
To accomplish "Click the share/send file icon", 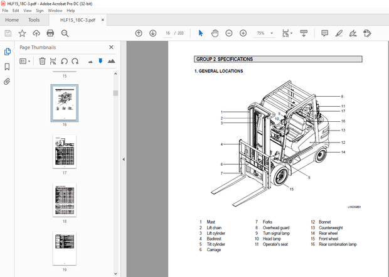I will pyautogui.click(x=367, y=33).
